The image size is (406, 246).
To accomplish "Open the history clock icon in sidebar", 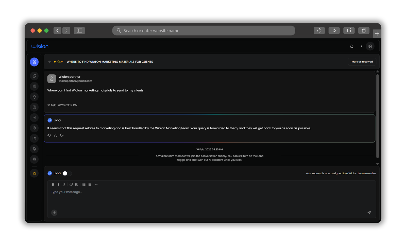I will (34, 128).
